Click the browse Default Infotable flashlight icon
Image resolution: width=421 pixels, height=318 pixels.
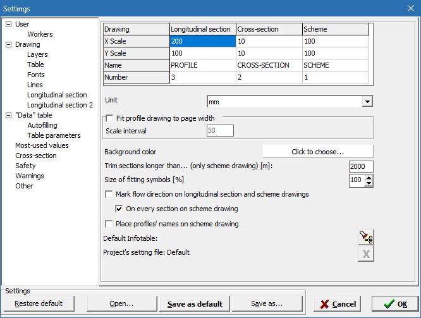coord(366,237)
